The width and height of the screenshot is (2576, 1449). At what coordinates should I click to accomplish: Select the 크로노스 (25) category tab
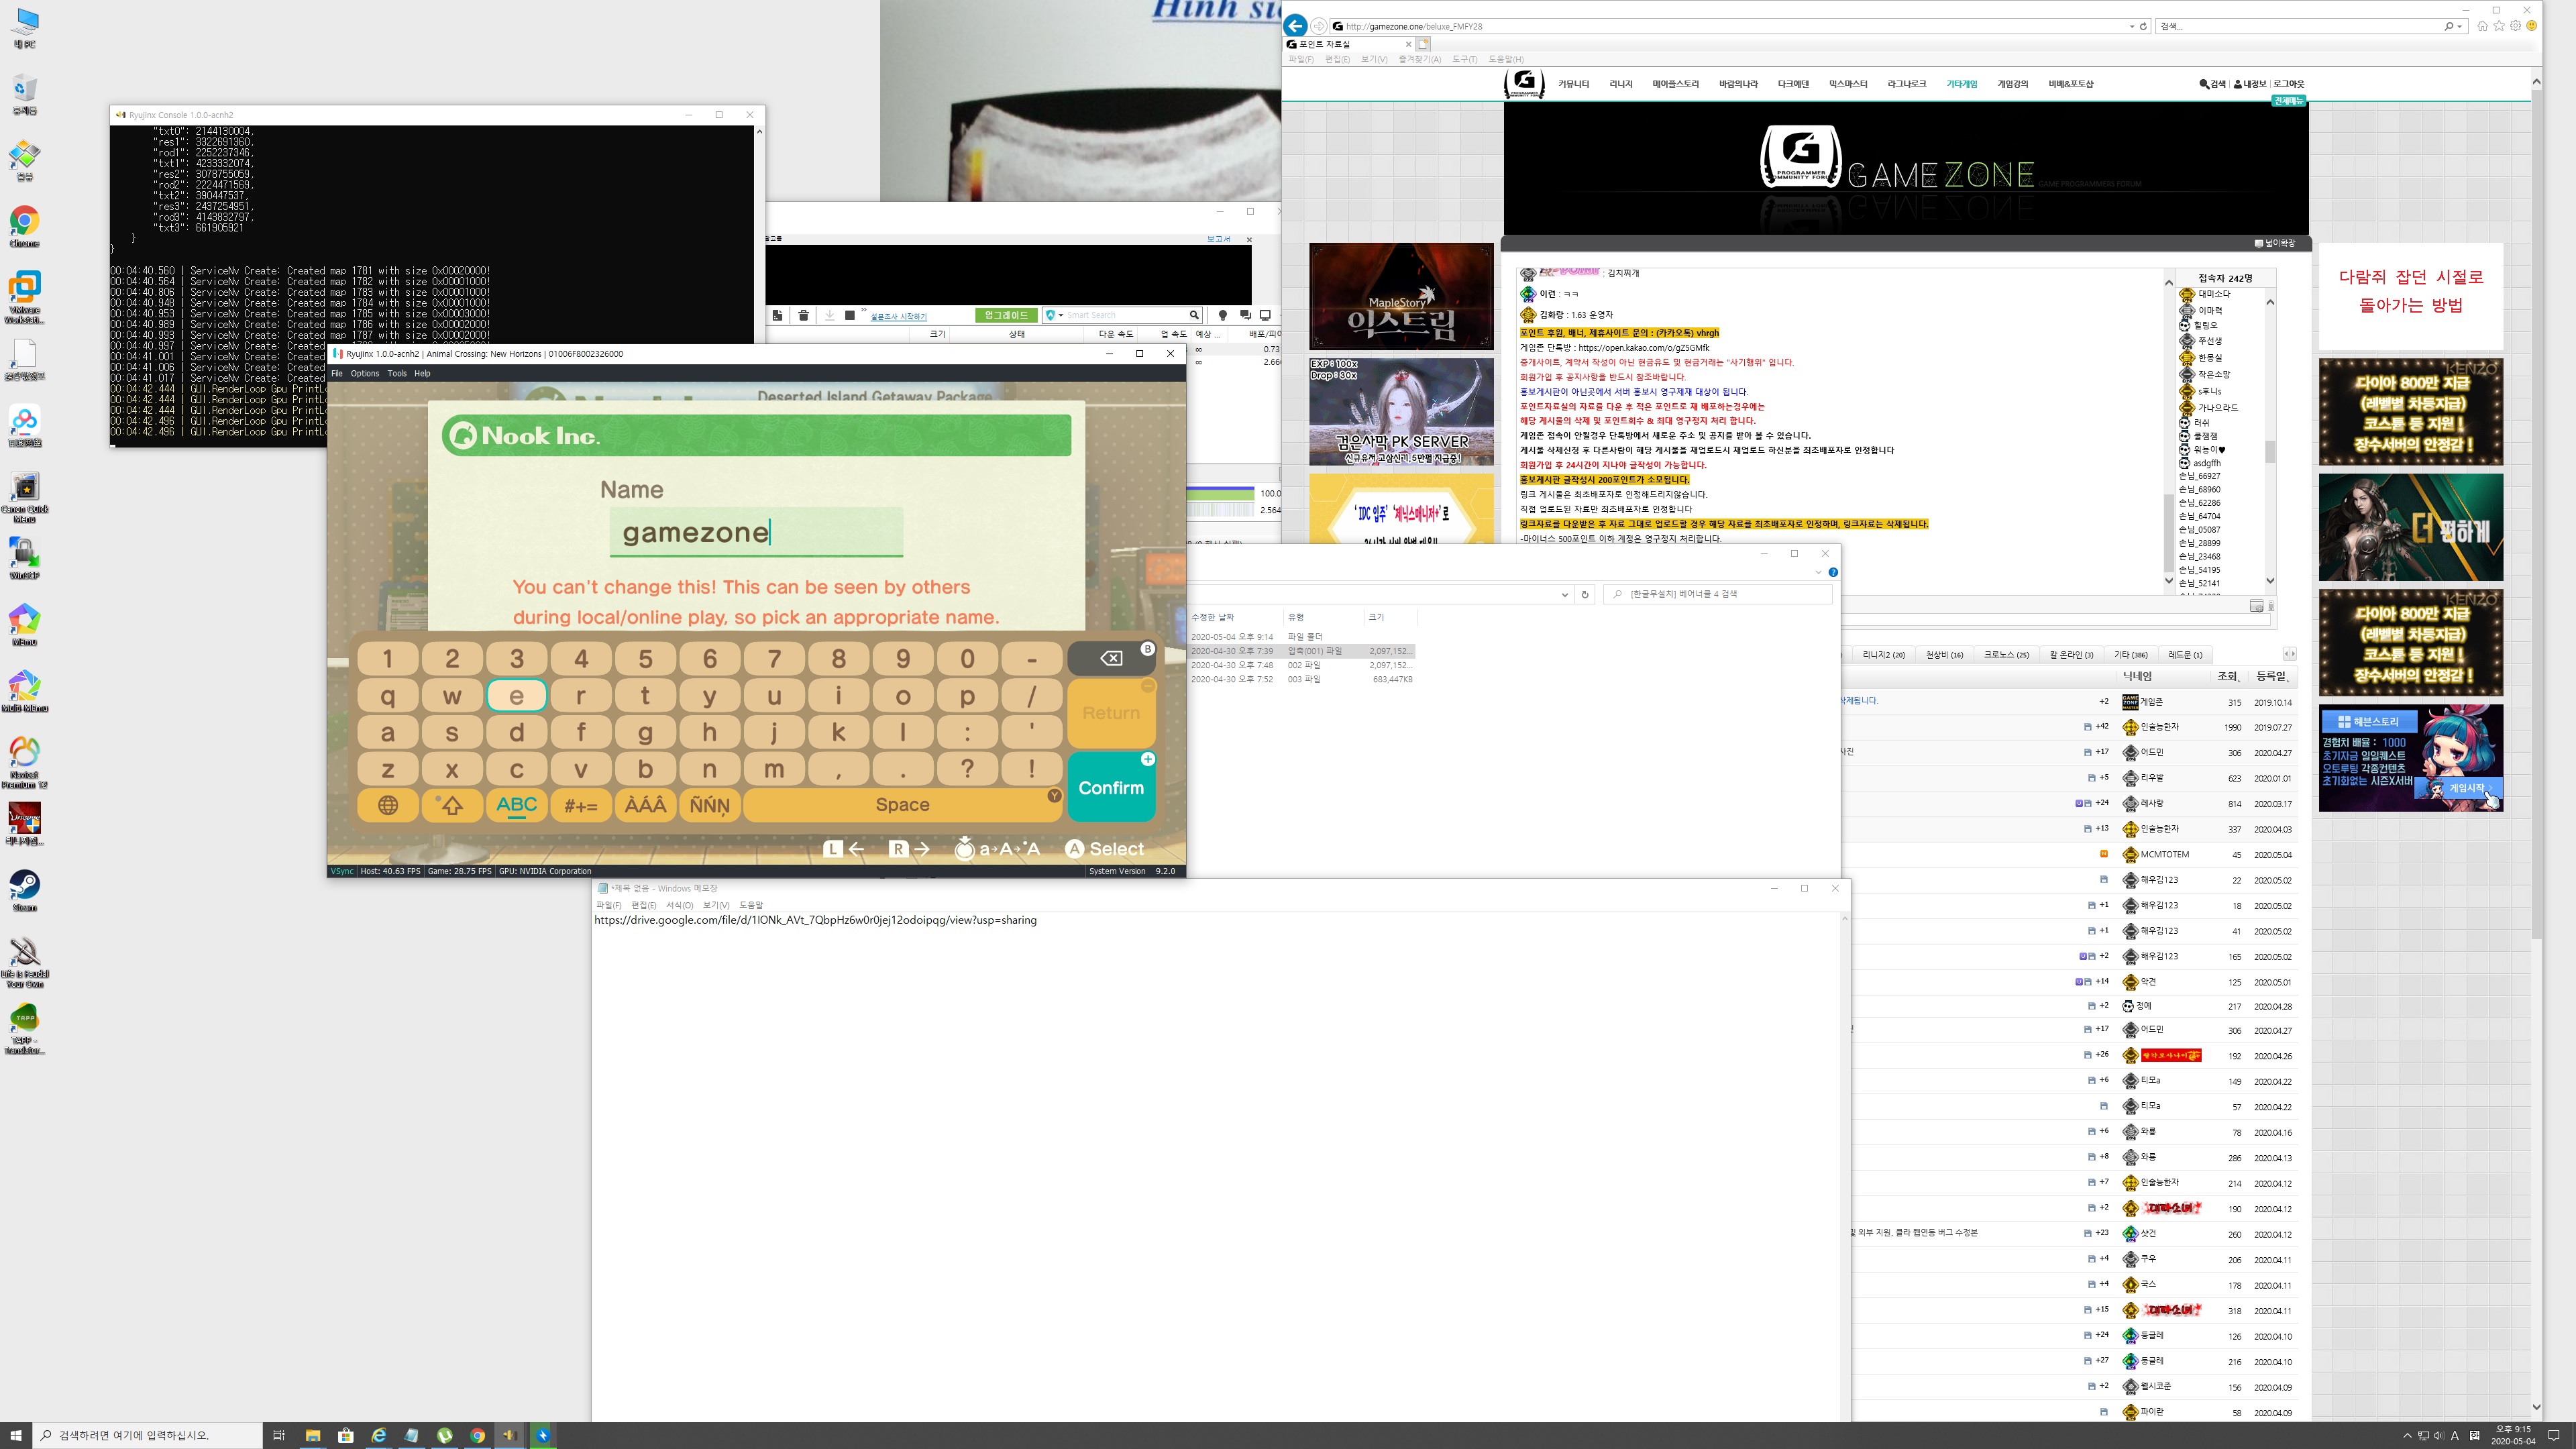coord(2006,655)
